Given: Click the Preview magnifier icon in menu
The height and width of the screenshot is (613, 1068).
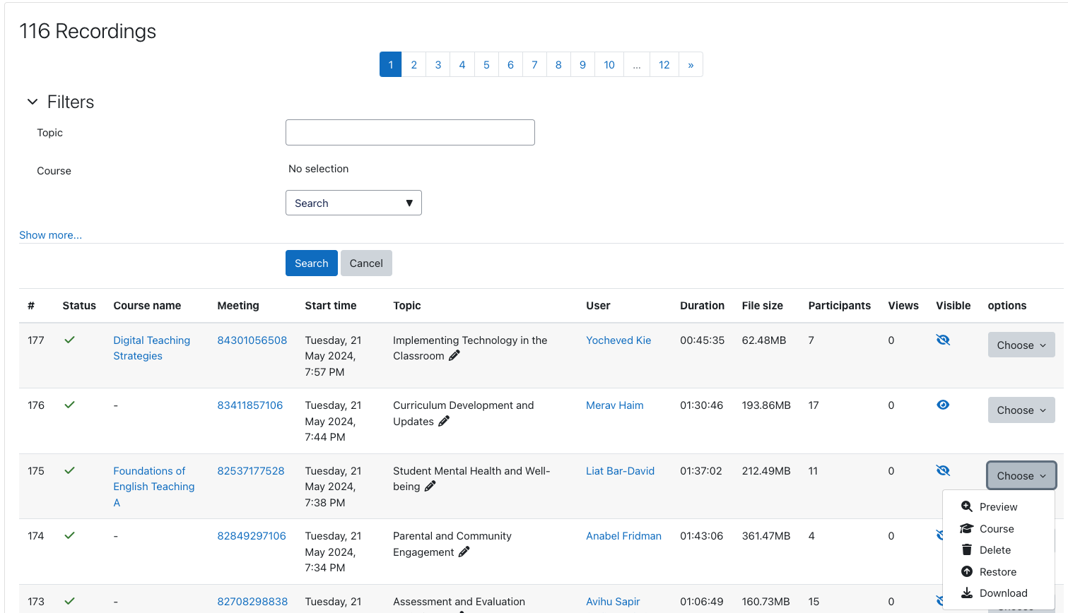Looking at the screenshot, I should point(967,506).
